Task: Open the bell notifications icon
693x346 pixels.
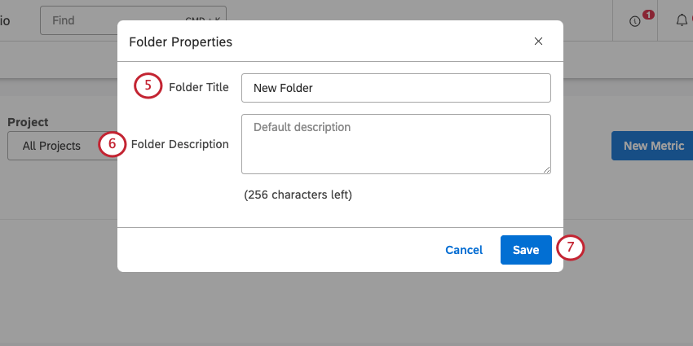Action: pyautogui.click(x=682, y=20)
